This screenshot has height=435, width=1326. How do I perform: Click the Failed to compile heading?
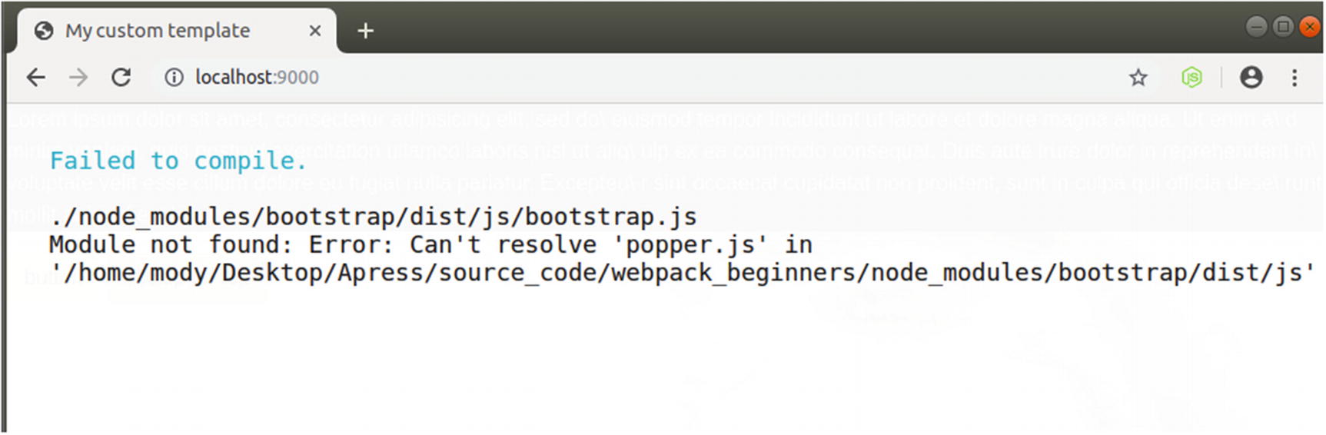point(178,161)
